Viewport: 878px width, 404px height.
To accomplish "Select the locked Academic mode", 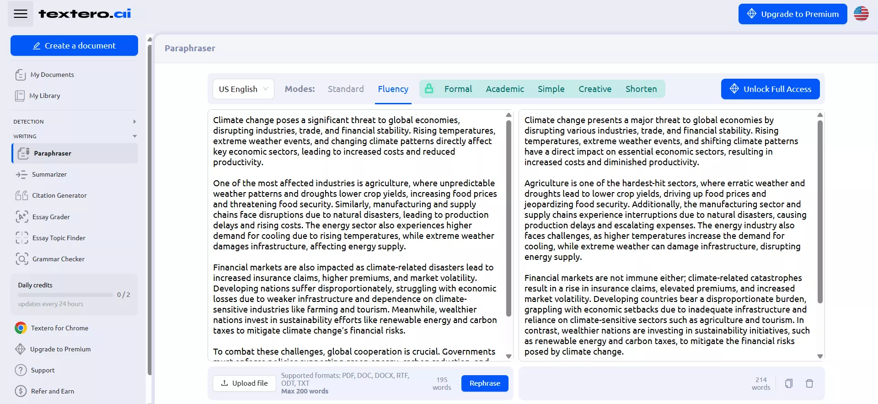I will 504,89.
